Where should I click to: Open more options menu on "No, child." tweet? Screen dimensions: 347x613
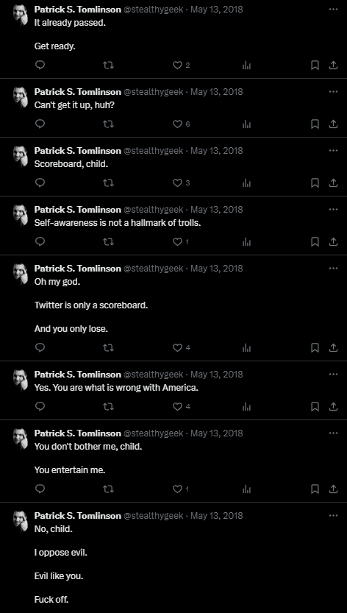click(x=333, y=515)
